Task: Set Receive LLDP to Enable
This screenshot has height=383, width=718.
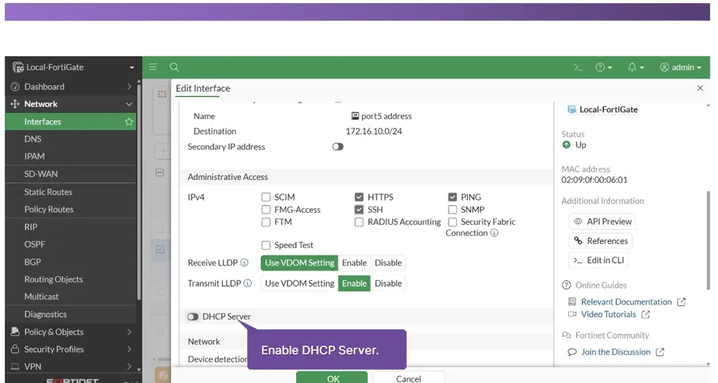Action: click(354, 262)
